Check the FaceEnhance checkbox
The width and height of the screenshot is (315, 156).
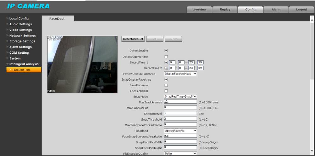pyautogui.click(x=166, y=85)
